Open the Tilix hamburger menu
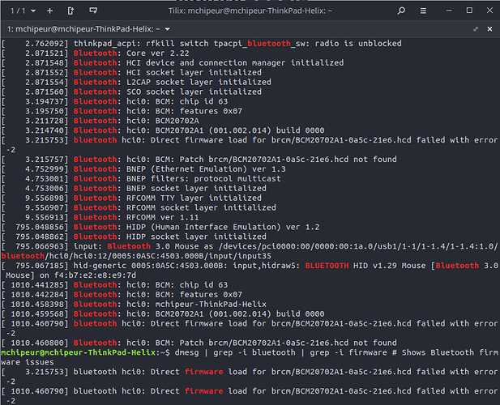The width and height of the screenshot is (500, 405). click(x=423, y=11)
